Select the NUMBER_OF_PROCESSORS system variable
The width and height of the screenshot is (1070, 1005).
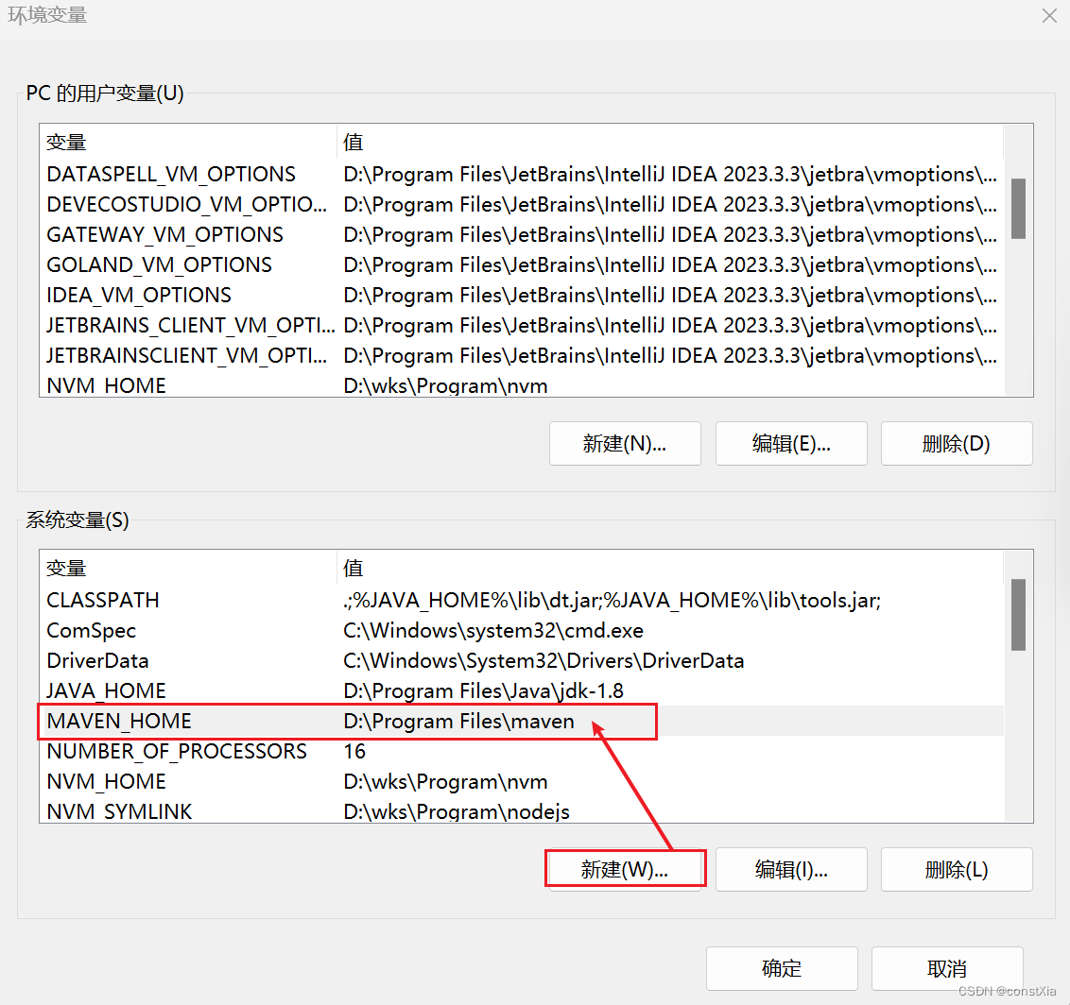(x=522, y=751)
